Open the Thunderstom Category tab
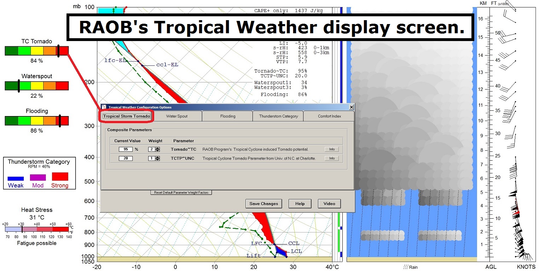539x271 pixels. tap(278, 116)
